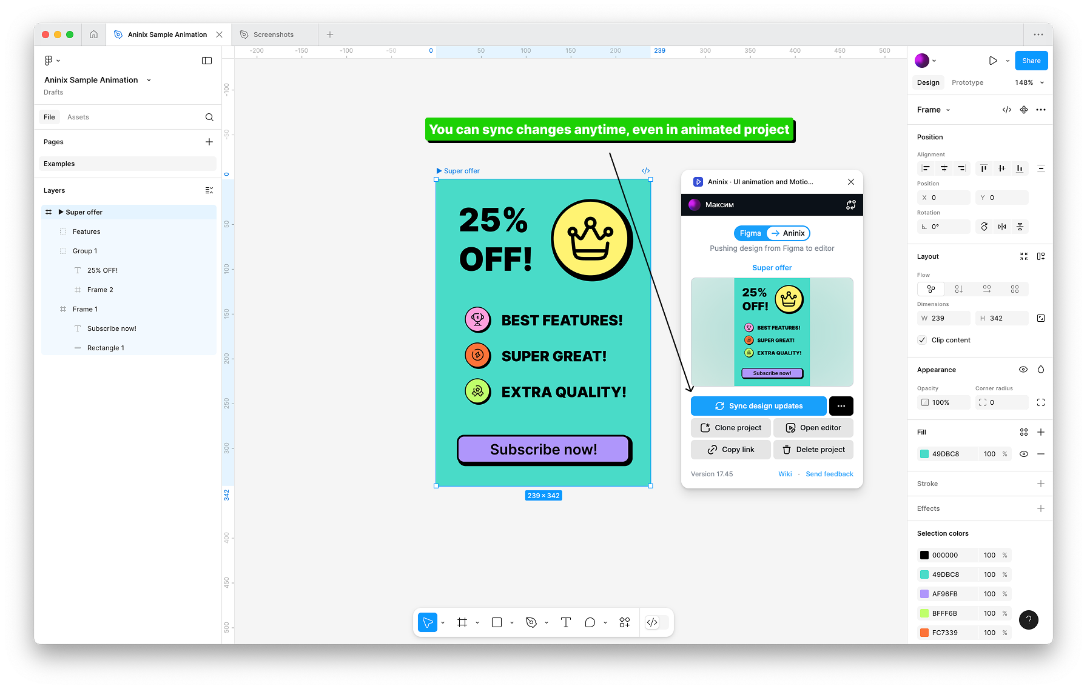Open the help question mark button

point(1029,619)
